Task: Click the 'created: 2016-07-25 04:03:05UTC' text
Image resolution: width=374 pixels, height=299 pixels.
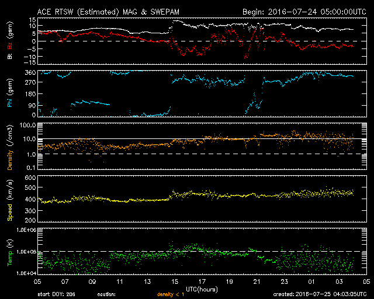Action: tap(320, 294)
